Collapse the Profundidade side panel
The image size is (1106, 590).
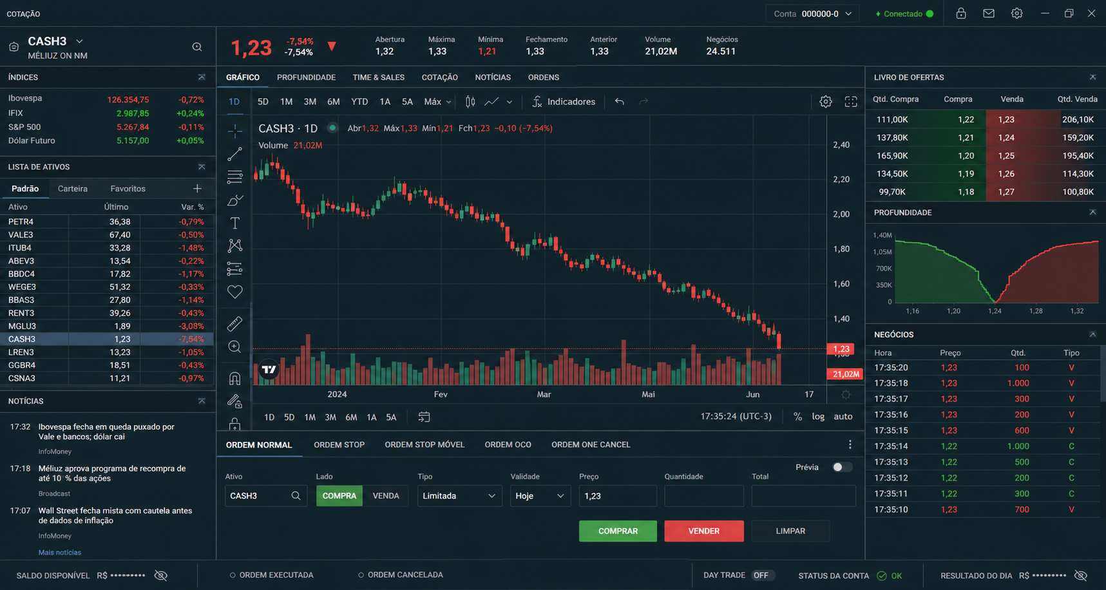click(x=1092, y=212)
